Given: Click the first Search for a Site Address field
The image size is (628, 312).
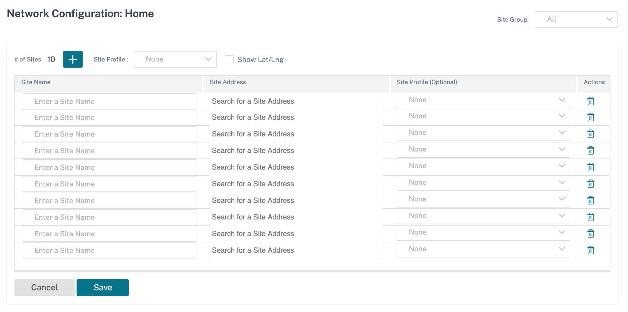Looking at the screenshot, I should 296,101.
